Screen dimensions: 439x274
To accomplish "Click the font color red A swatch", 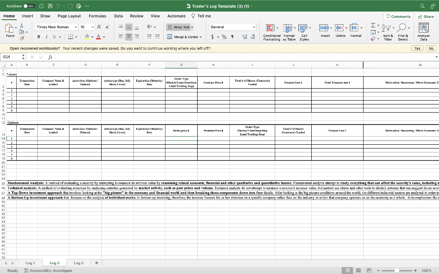I will pos(99,37).
